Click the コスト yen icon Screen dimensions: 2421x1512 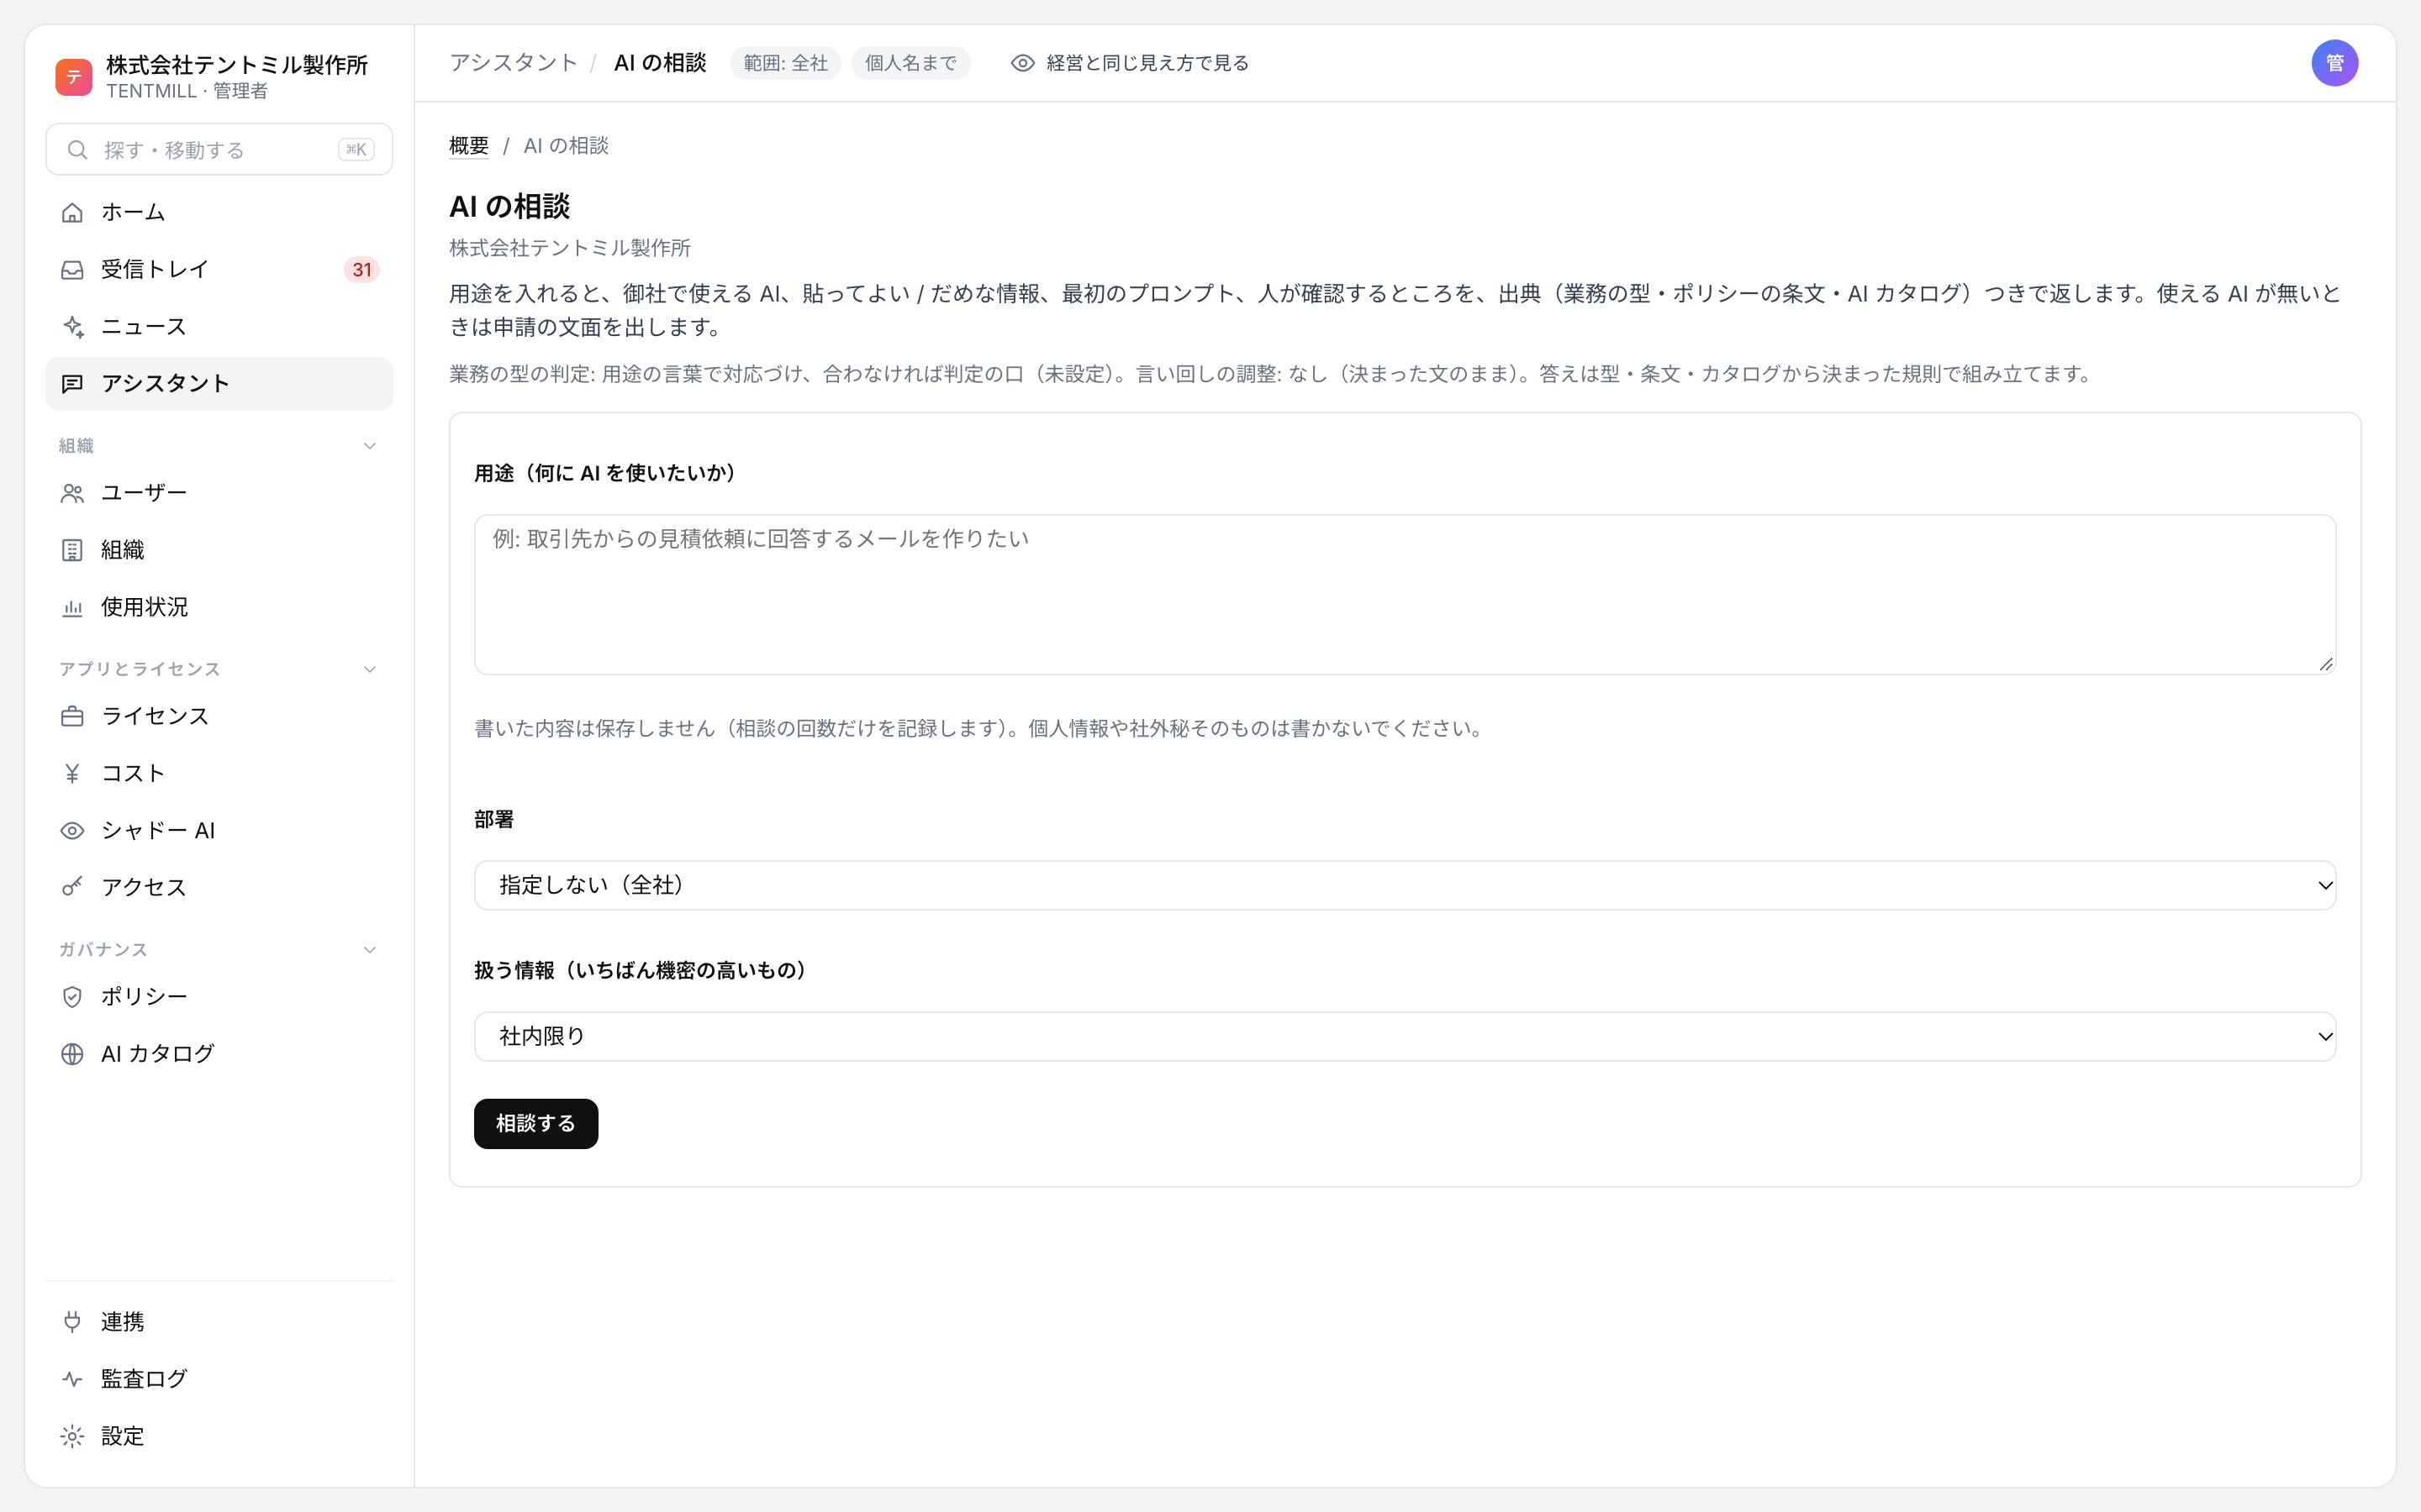coord(72,773)
